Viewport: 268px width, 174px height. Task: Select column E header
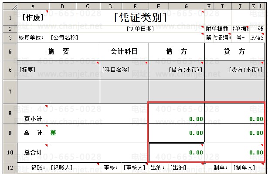coord(135,7)
